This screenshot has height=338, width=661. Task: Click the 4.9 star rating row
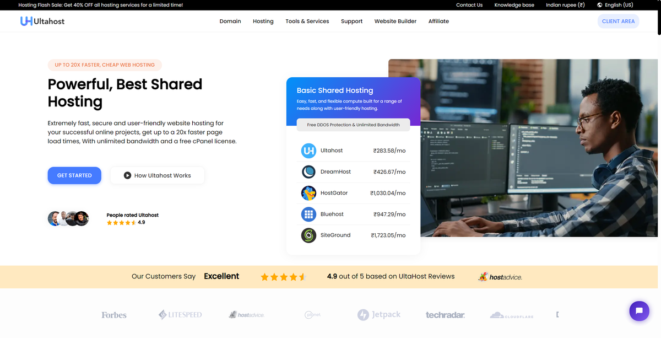(125, 222)
